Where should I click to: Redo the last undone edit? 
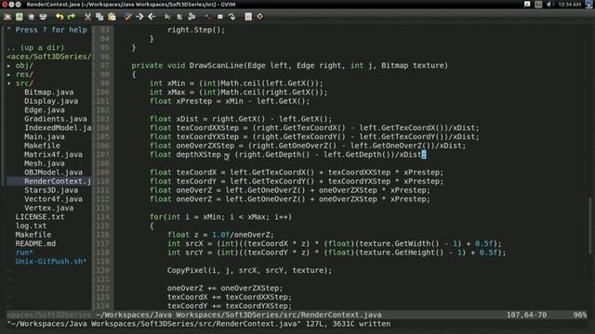click(x=71, y=17)
